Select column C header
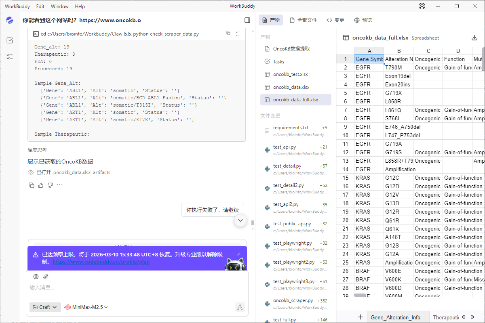 tap(428, 51)
